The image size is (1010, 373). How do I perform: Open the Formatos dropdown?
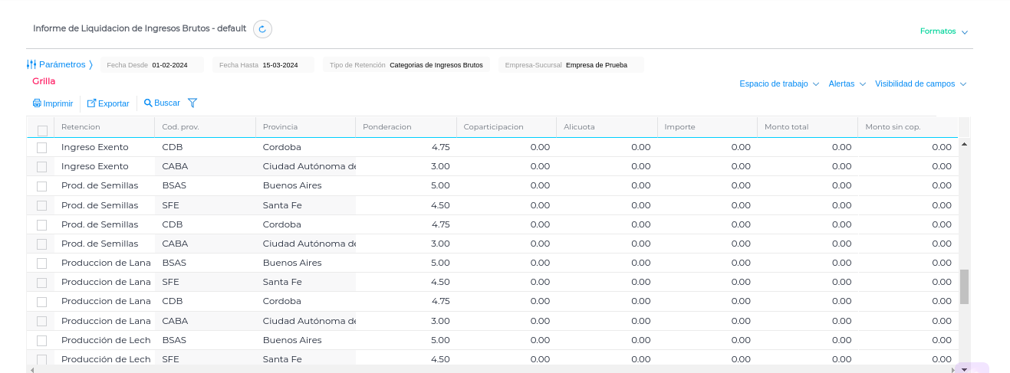[944, 31]
